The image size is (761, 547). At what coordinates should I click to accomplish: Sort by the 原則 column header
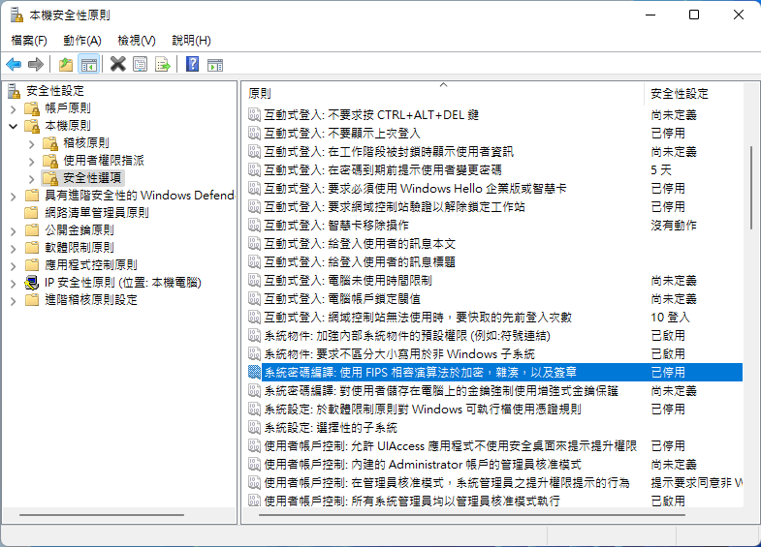(x=443, y=94)
